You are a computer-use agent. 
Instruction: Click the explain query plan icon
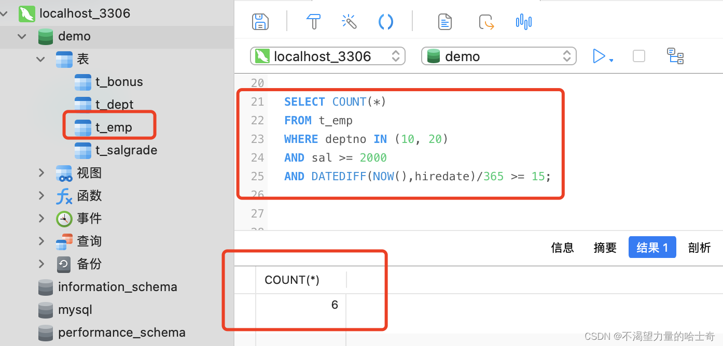[x=675, y=56]
